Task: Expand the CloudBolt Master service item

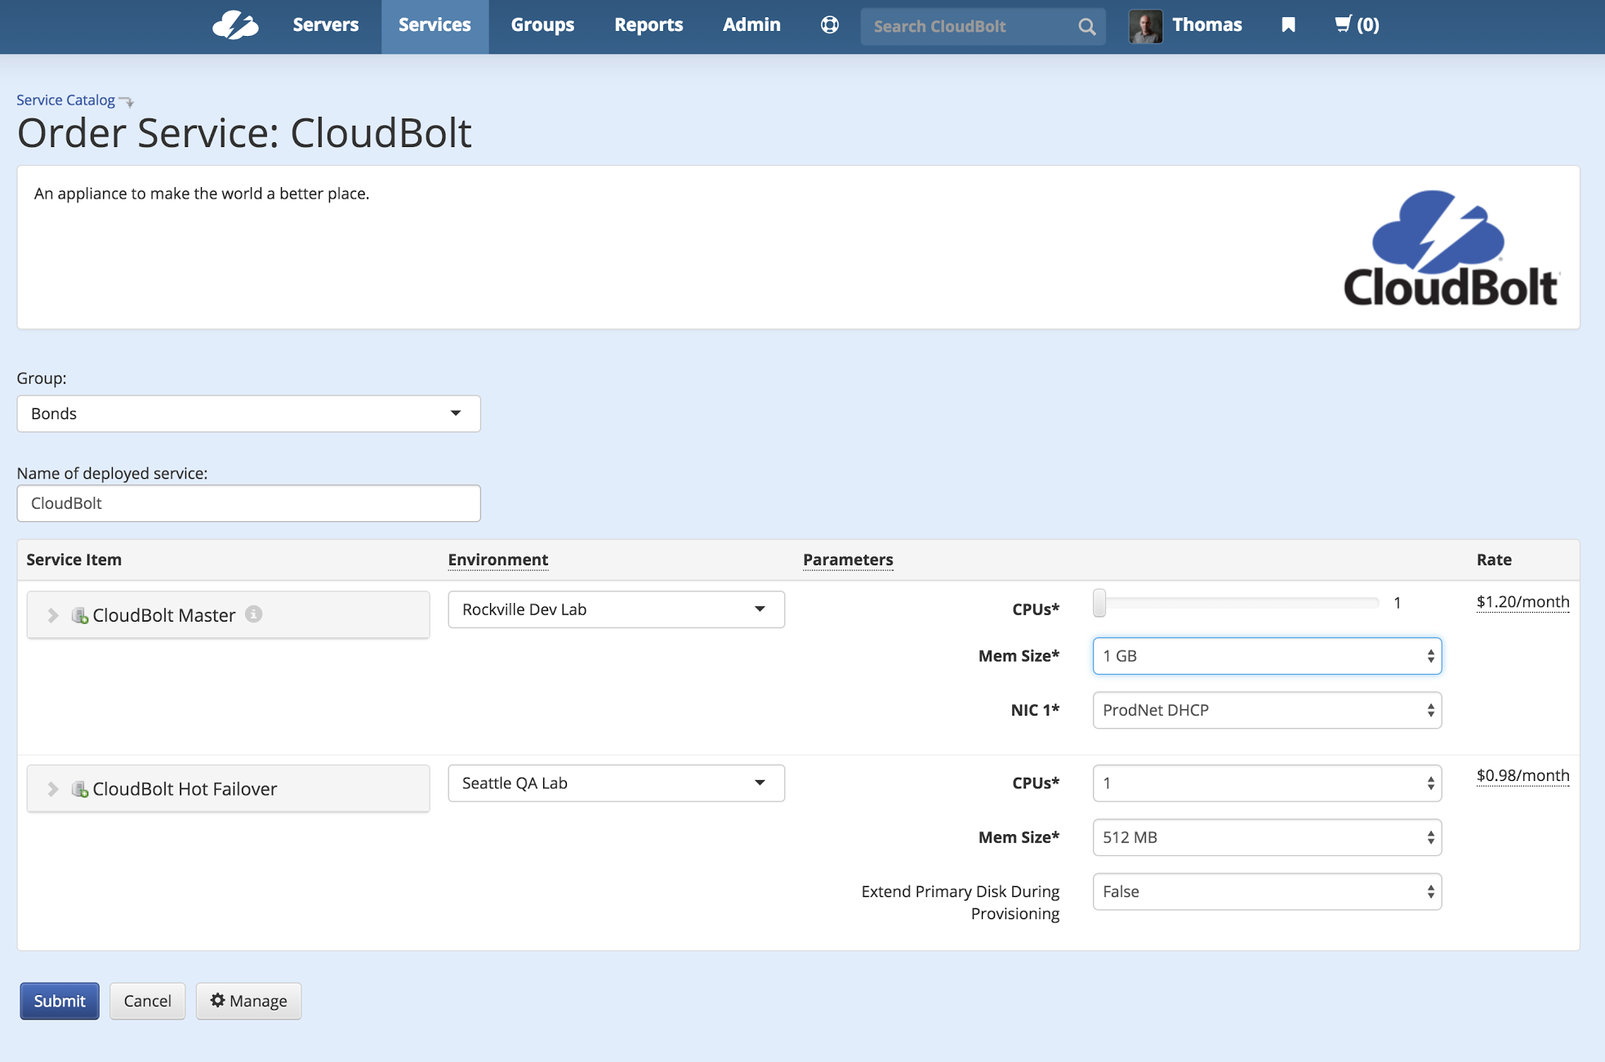Action: (53, 615)
